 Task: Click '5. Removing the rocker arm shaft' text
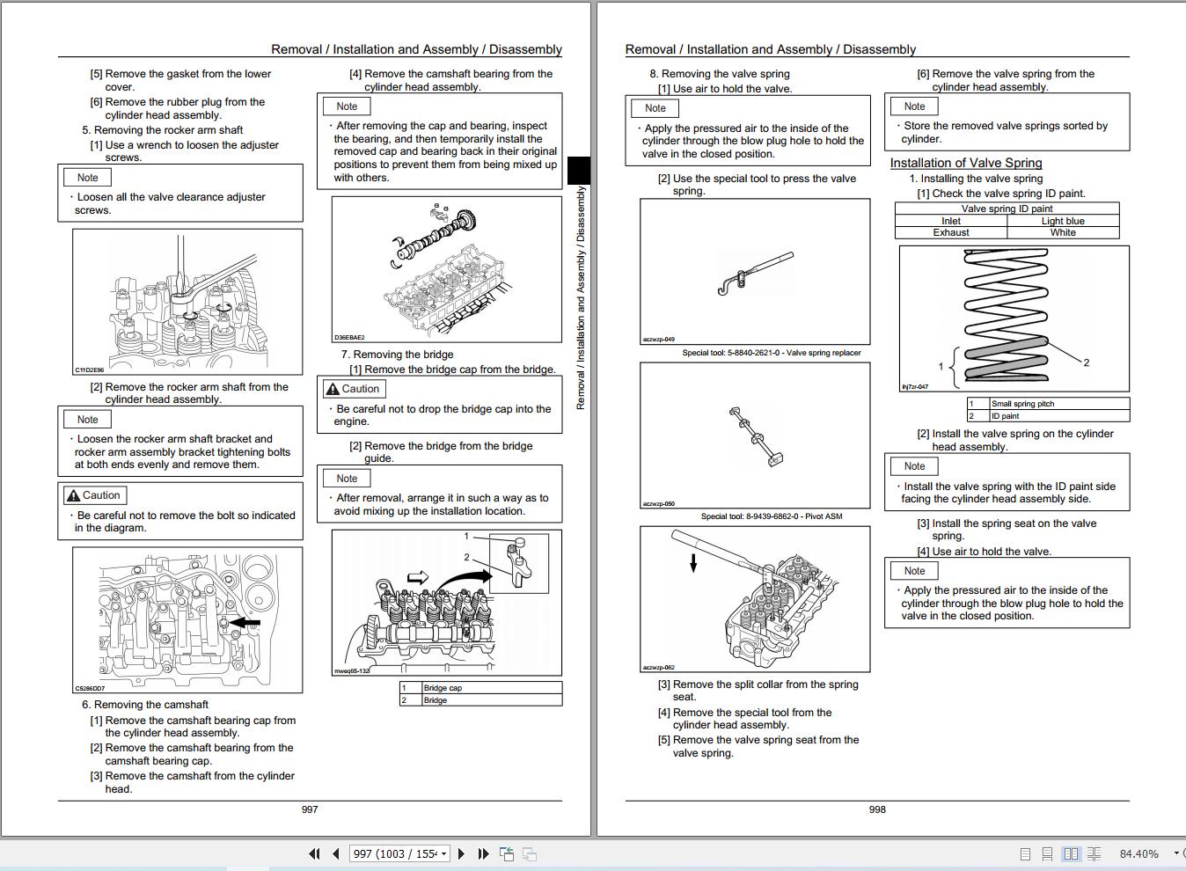(x=163, y=130)
